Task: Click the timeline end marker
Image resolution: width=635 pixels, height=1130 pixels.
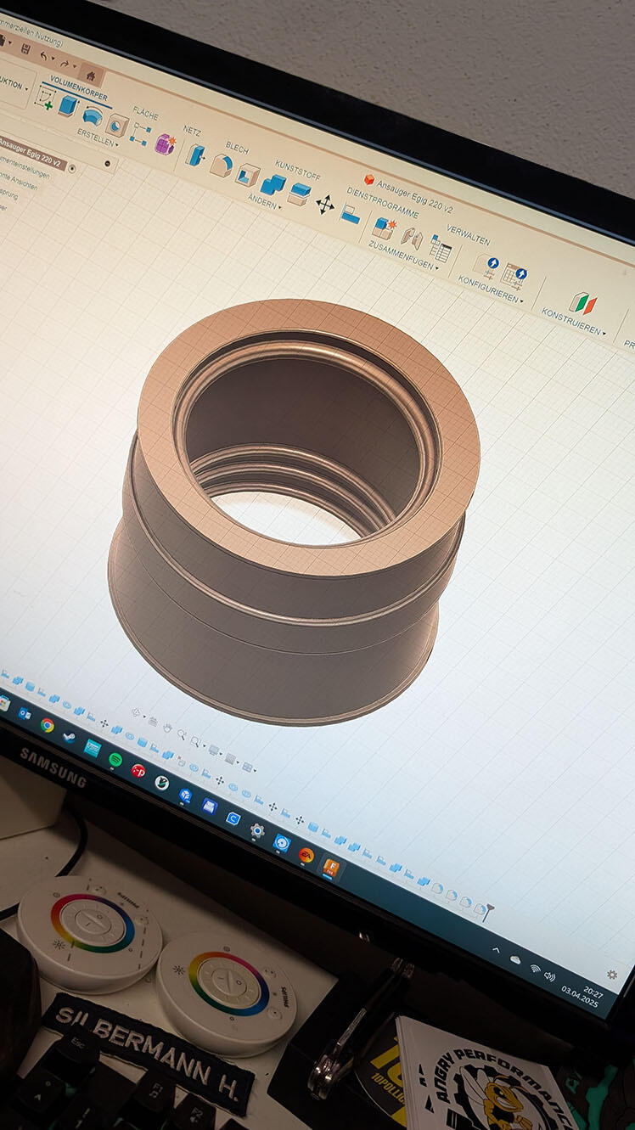Action: tap(488, 911)
